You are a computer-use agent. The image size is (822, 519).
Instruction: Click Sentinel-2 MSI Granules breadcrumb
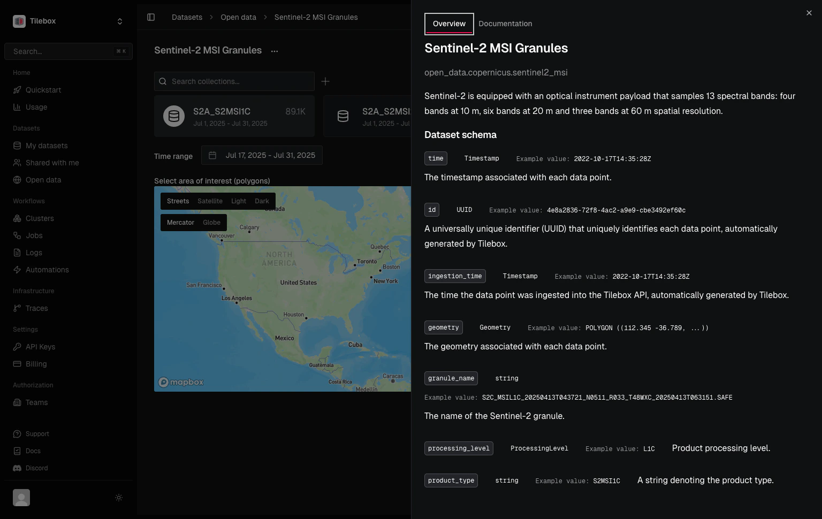coord(316,17)
